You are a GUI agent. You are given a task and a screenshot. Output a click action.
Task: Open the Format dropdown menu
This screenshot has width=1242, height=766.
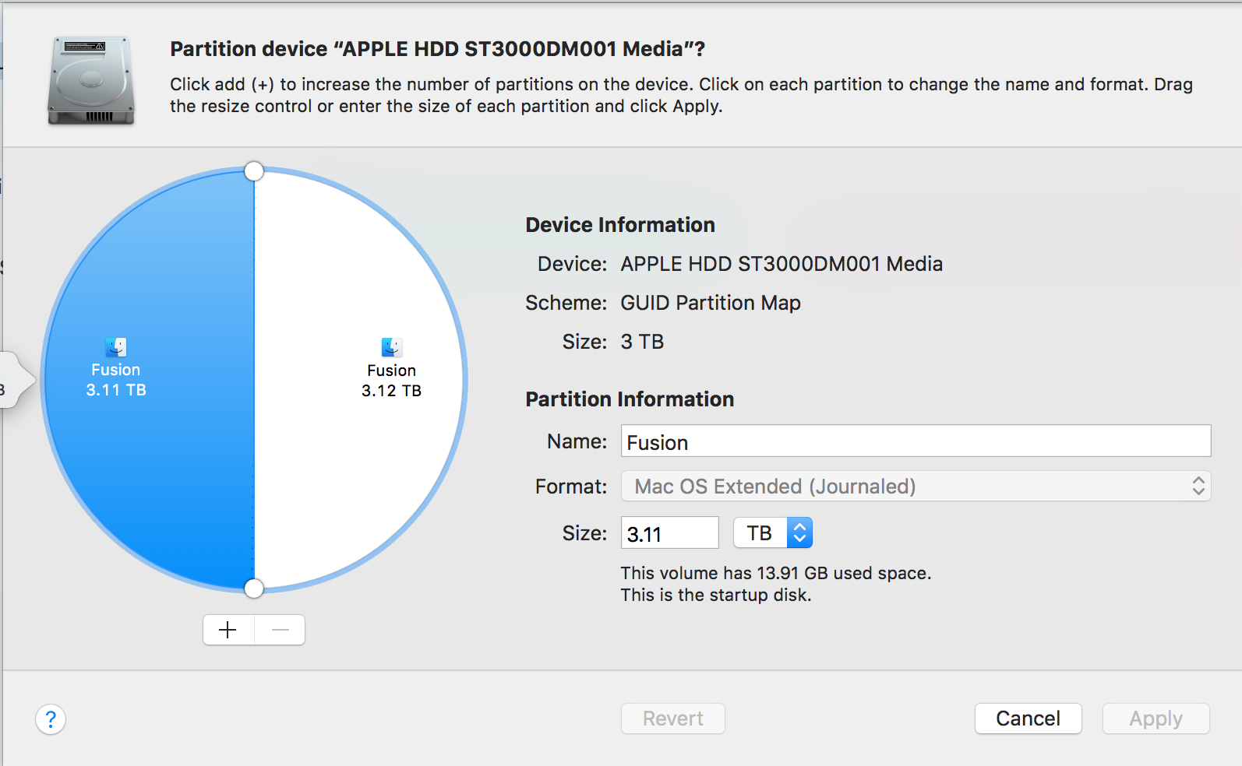pyautogui.click(x=916, y=487)
